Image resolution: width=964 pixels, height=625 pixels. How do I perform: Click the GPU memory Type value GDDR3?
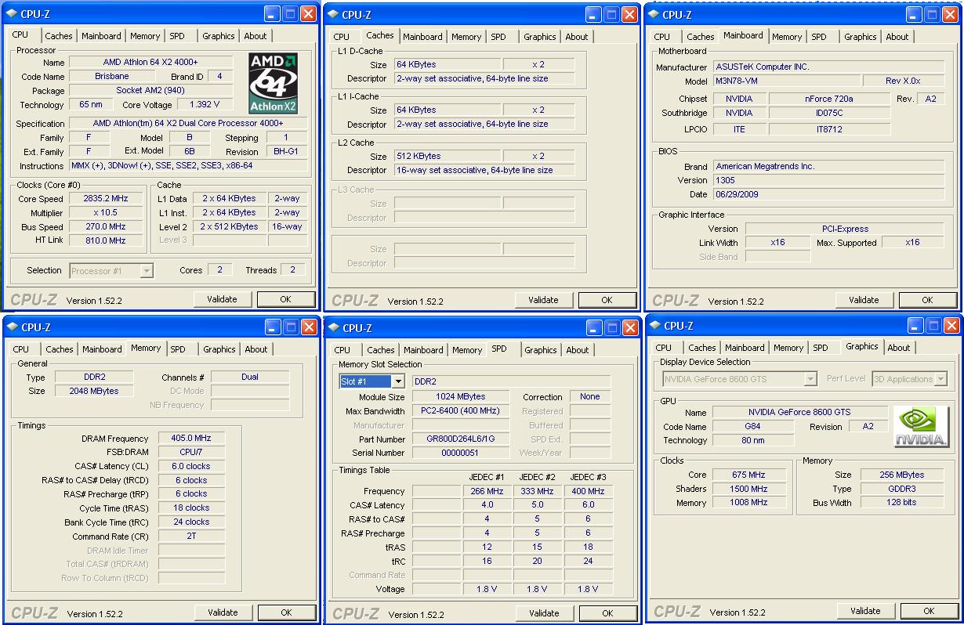coord(902,489)
